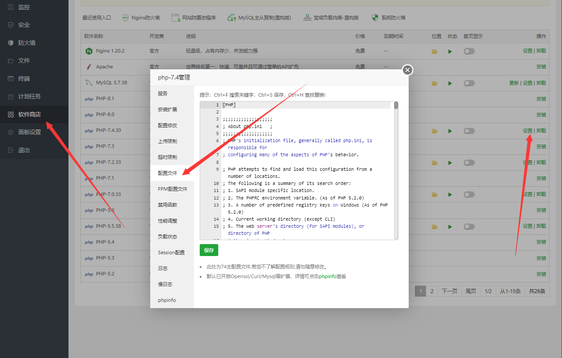Click the status play icon for MySQL 5.7.38
562x358 pixels.
450,83
